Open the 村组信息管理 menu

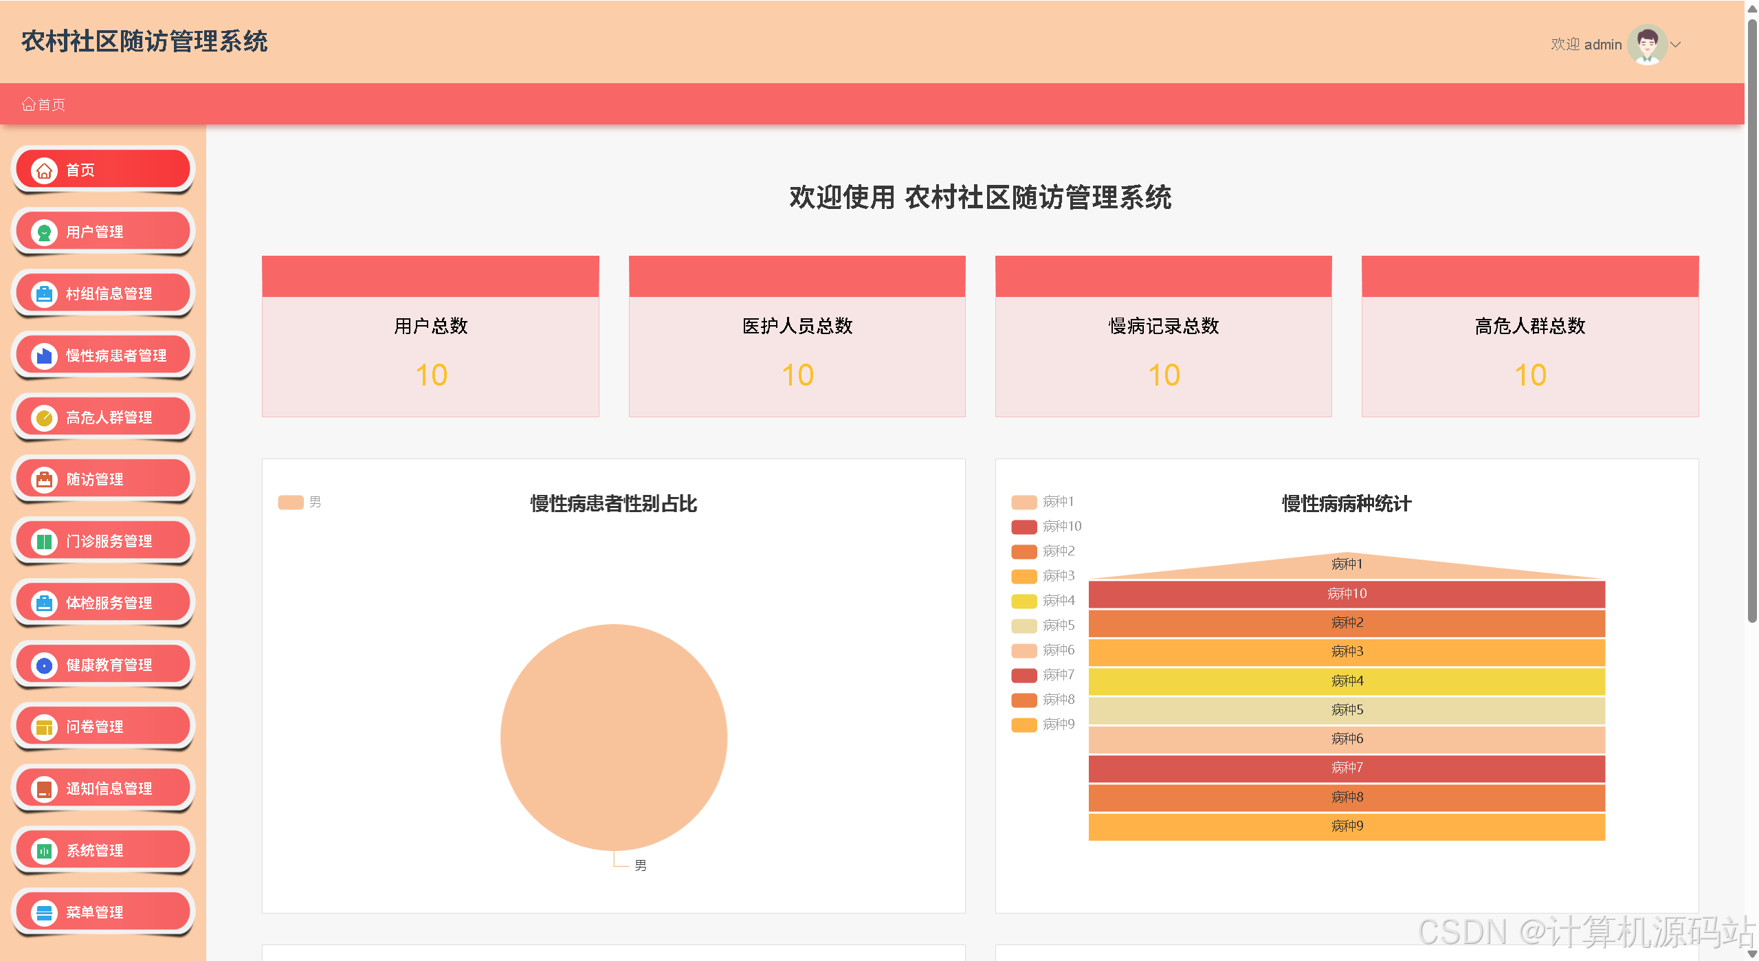(x=103, y=294)
